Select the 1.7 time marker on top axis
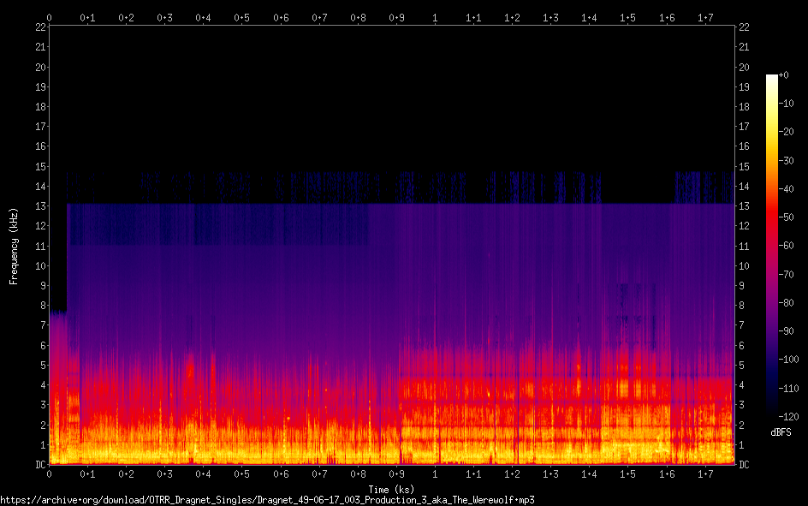 coord(705,17)
